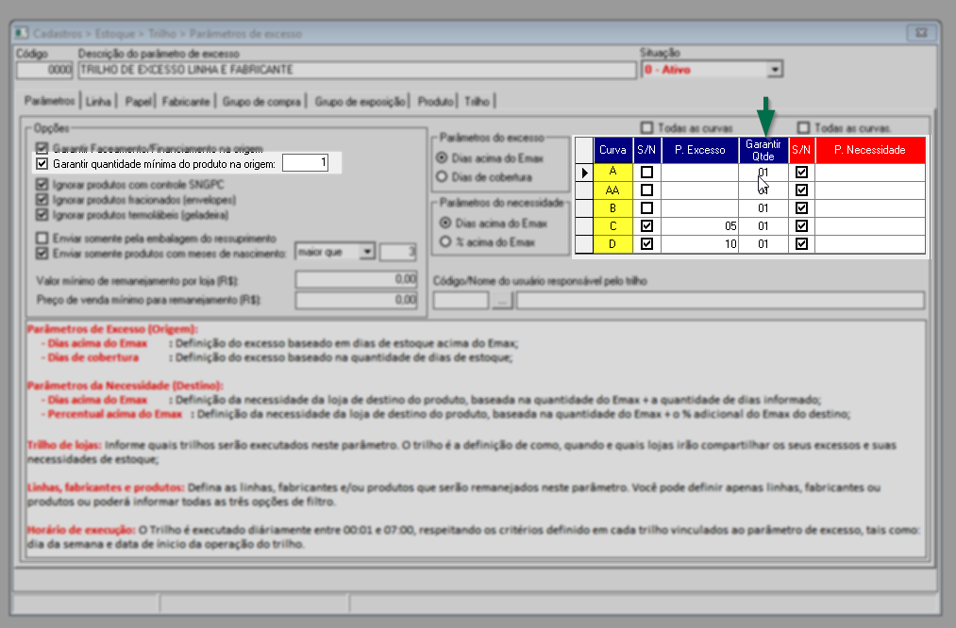
Task: Select the % acima do Emax option
Action: [445, 241]
